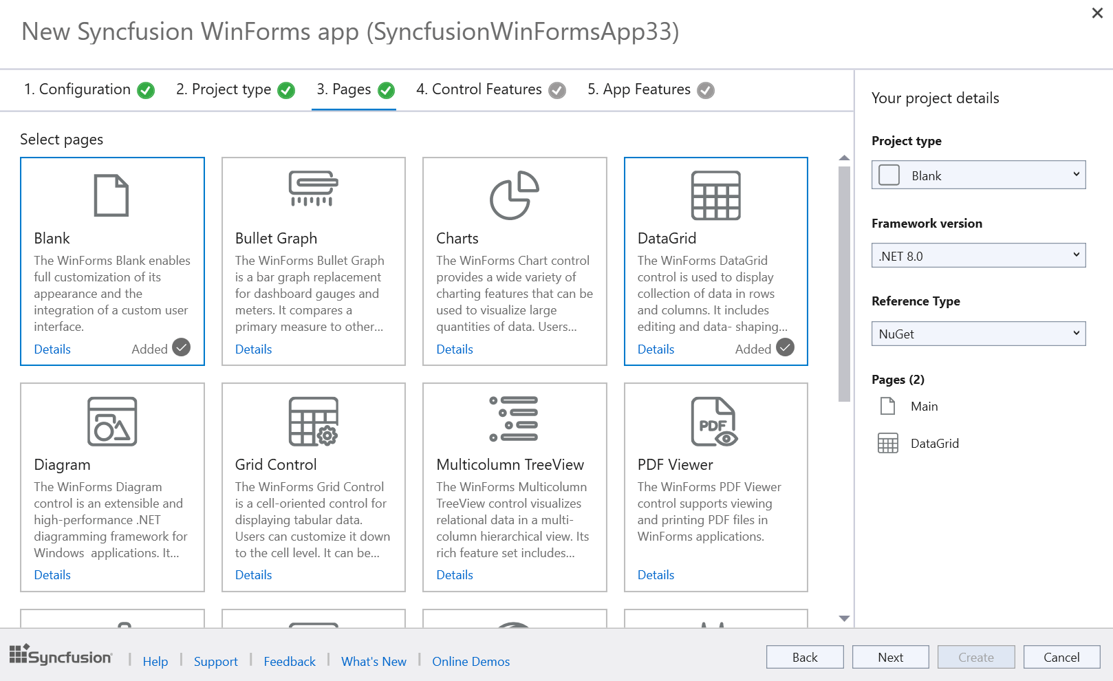Click DataGrid entry in Pages list

coord(934,444)
